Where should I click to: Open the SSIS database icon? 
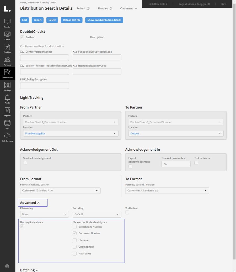point(7,124)
